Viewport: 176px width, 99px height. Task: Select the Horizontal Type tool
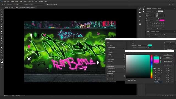point(2,45)
